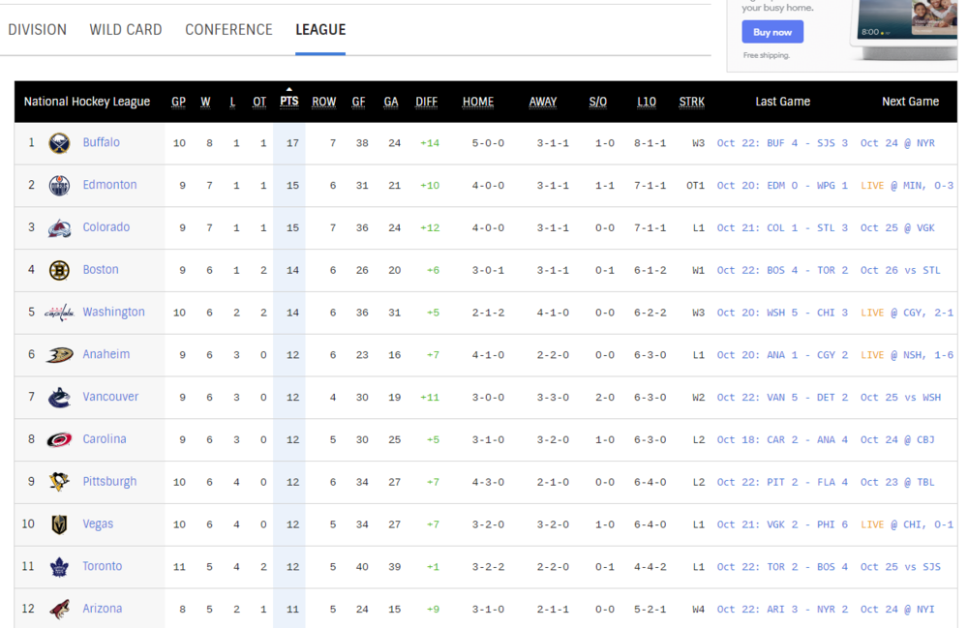The height and width of the screenshot is (628, 968).
Task: Sort standings by AWAY record column
Action: click(543, 102)
